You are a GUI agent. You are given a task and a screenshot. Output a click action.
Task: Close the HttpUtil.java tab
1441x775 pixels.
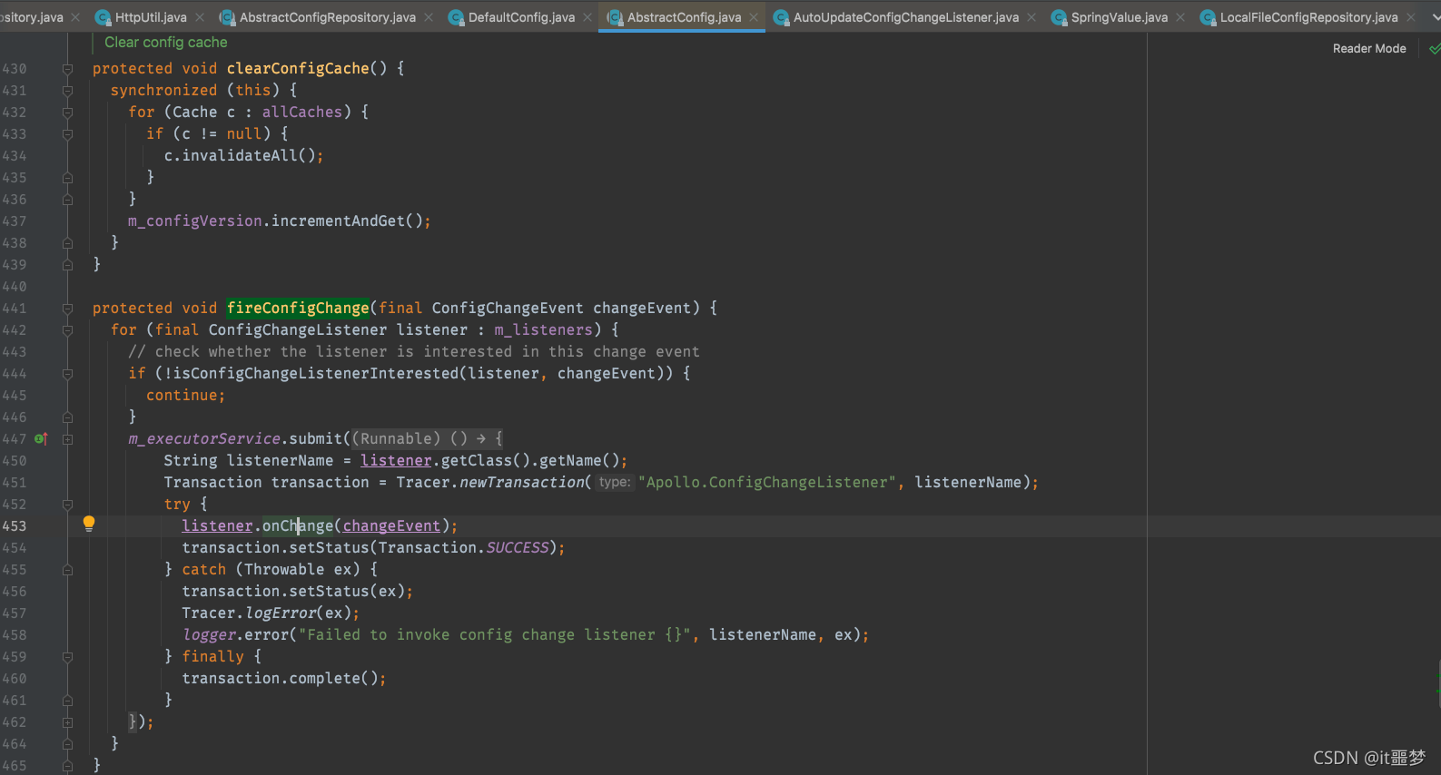click(x=200, y=17)
